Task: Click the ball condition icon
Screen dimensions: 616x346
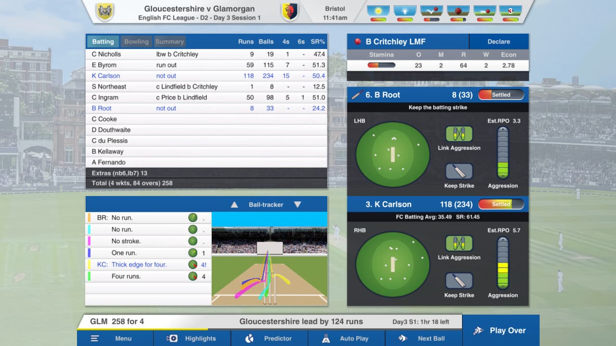Action: pos(458,11)
